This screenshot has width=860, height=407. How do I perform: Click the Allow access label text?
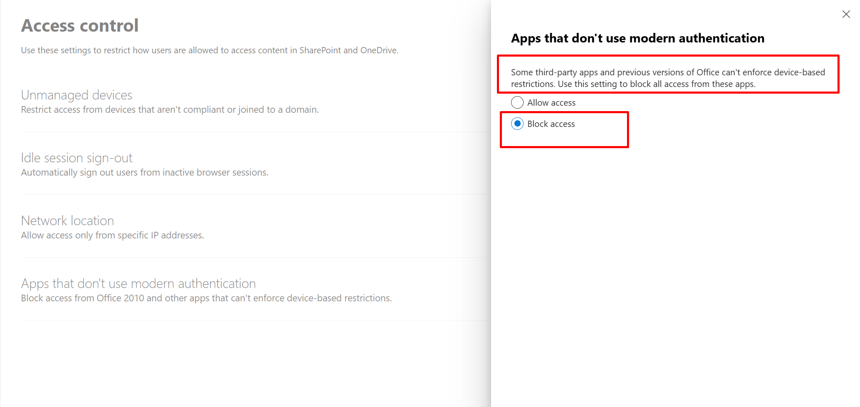click(551, 103)
